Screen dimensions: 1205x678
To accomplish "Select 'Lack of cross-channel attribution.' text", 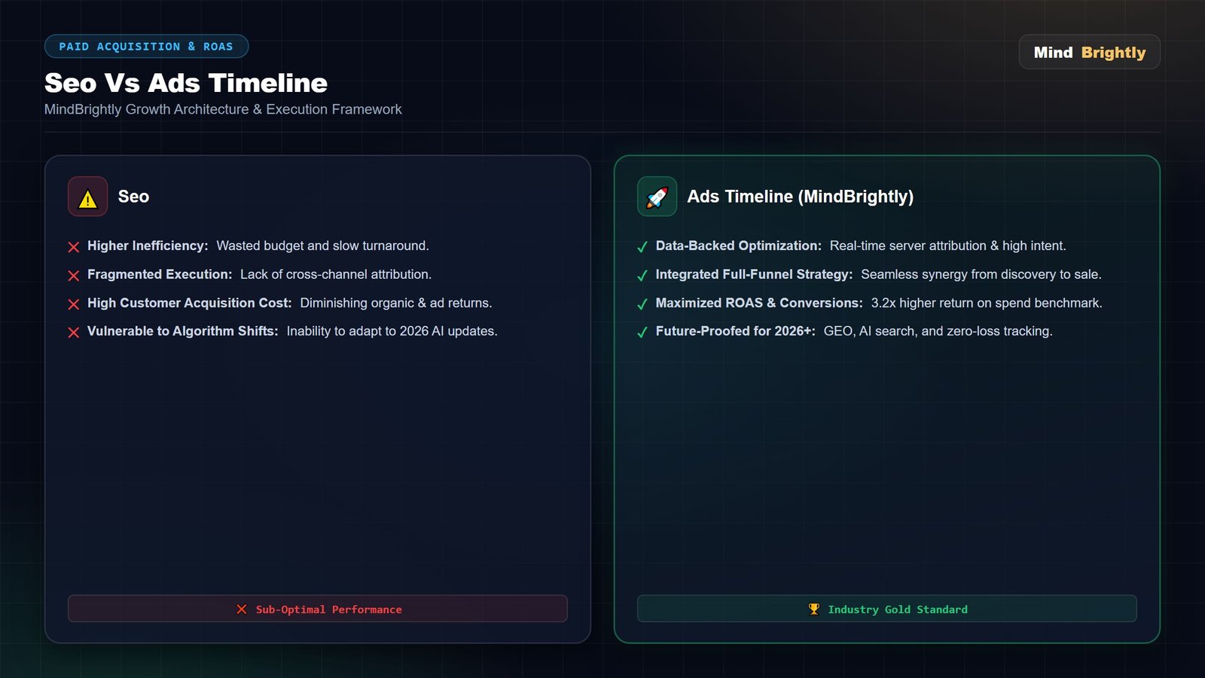I will tap(336, 274).
